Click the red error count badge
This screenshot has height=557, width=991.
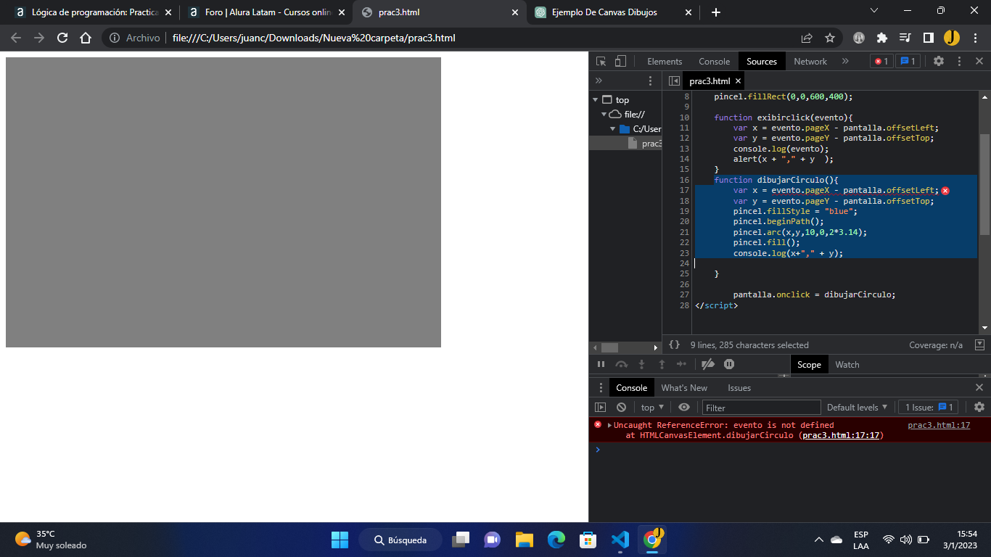click(881, 62)
